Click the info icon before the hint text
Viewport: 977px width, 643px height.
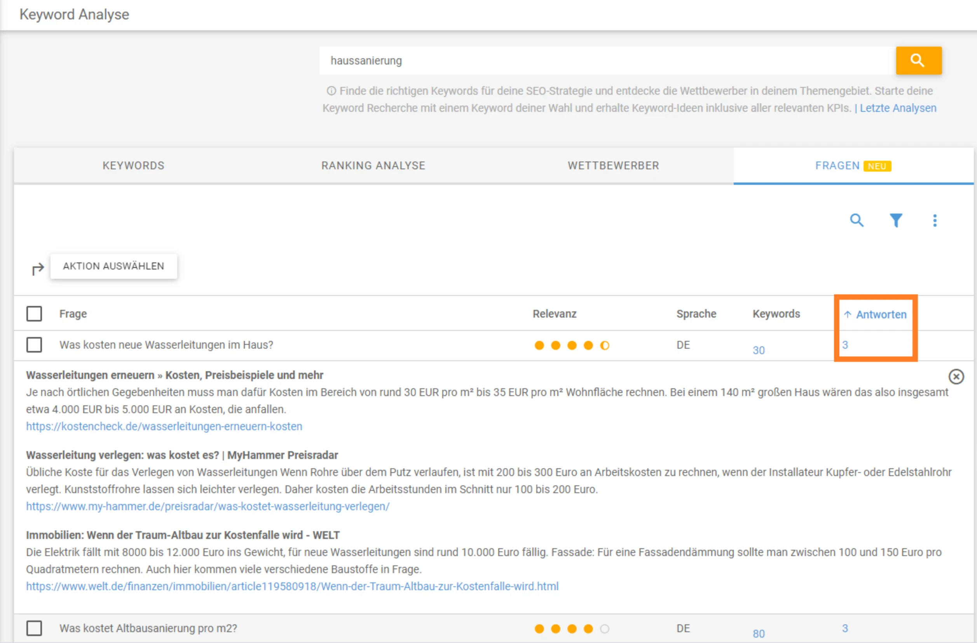pos(331,91)
